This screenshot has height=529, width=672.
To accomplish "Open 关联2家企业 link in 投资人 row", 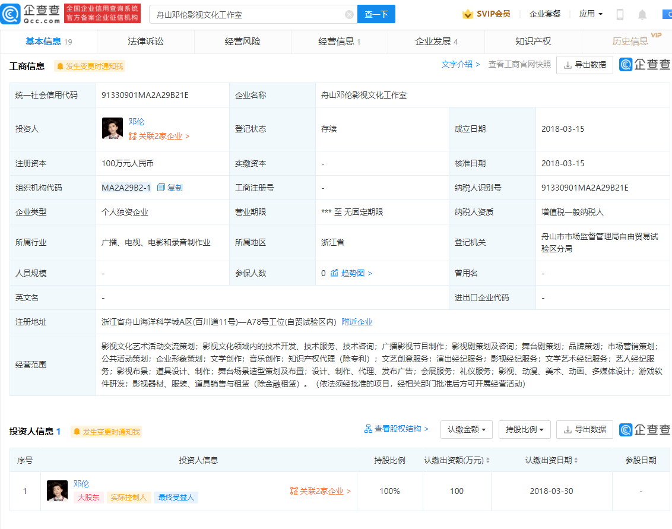I will [x=159, y=137].
